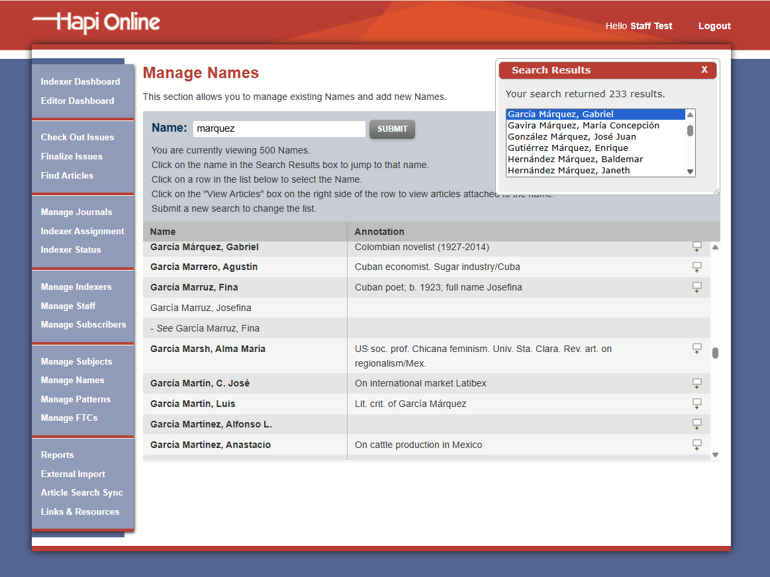View articles for García Marrero, Agustín
The image size is (770, 577).
[697, 267]
